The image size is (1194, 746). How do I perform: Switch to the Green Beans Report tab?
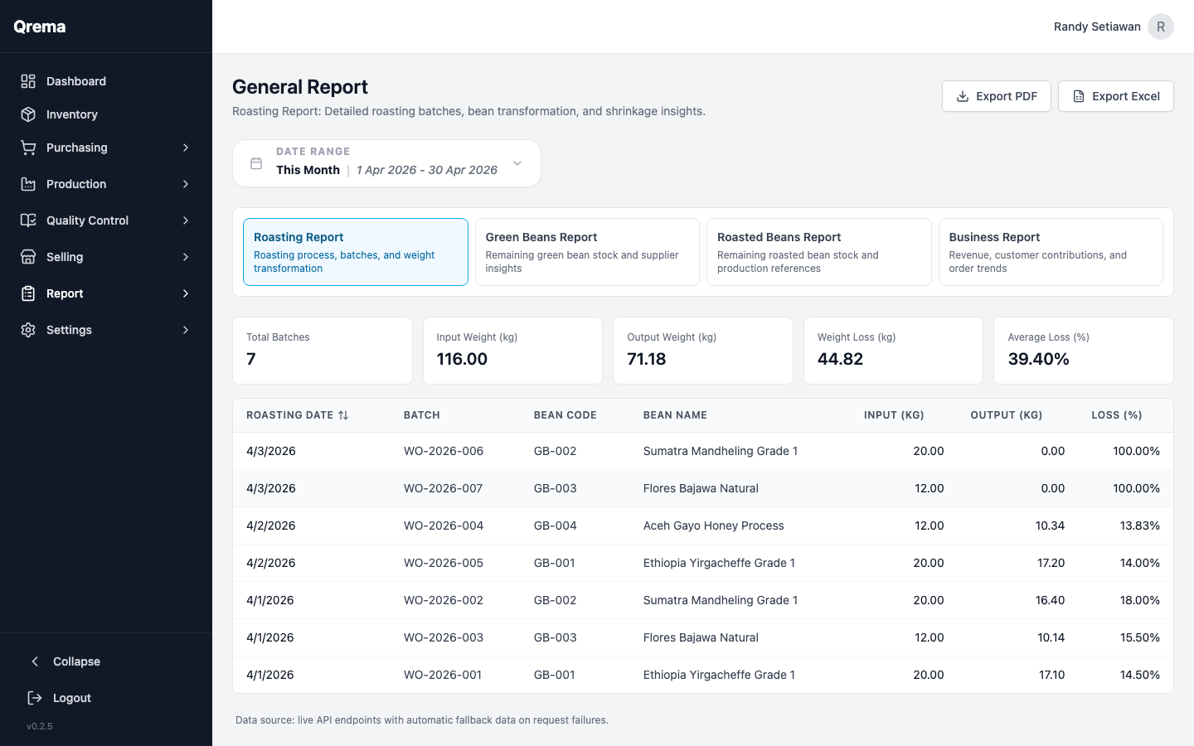pos(586,251)
